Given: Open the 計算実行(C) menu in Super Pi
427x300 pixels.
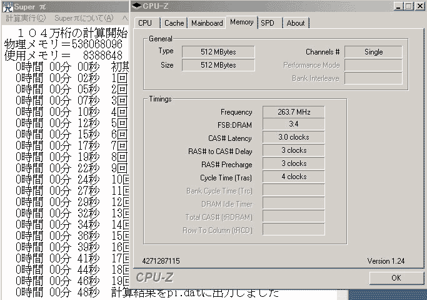Looking at the screenshot, I should coord(26,18).
